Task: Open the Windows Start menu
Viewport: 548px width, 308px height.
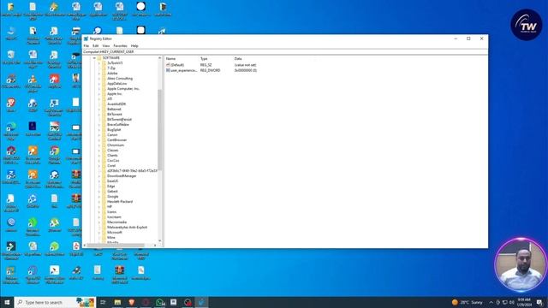Action: pos(7,302)
